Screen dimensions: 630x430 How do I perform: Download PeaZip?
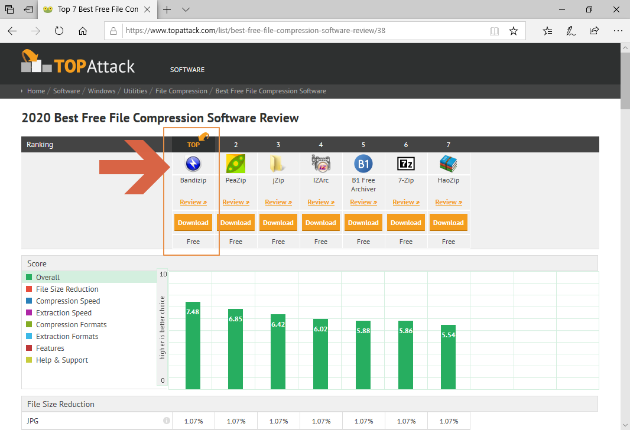click(236, 223)
